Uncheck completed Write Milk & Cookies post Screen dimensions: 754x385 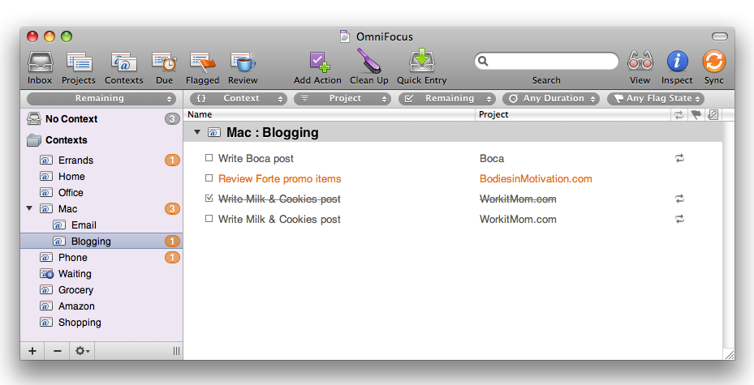[x=209, y=198]
